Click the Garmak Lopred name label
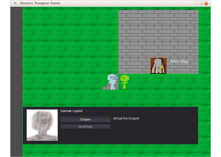This screenshot has width=221, height=157. click(x=71, y=111)
